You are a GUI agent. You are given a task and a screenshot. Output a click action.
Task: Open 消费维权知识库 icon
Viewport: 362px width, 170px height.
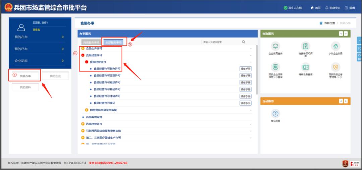pos(305,46)
